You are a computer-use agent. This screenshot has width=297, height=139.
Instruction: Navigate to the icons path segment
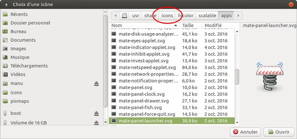(167, 15)
